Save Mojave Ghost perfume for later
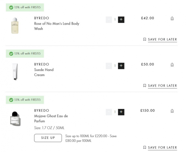The image size is (186, 152). (x=162, y=147)
